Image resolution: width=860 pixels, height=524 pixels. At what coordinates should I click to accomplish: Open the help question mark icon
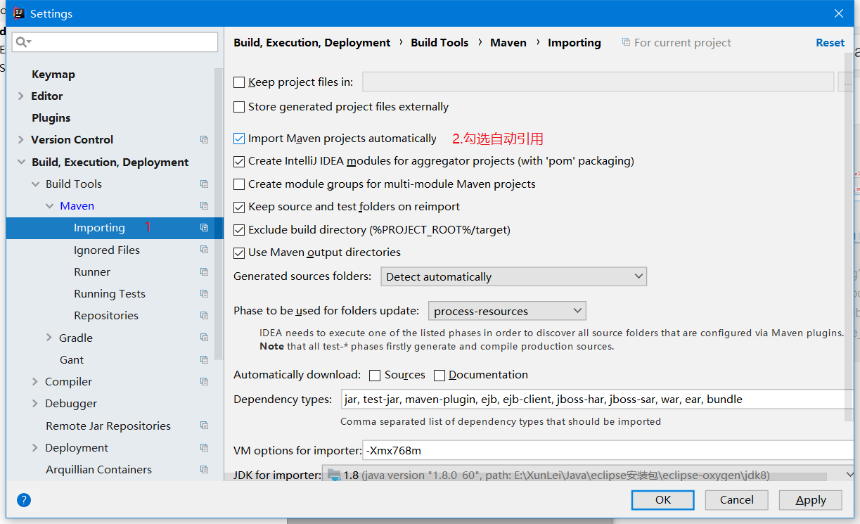(24, 500)
